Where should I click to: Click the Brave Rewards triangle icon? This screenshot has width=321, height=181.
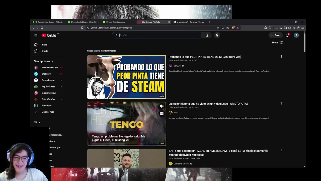(x=237, y=28)
